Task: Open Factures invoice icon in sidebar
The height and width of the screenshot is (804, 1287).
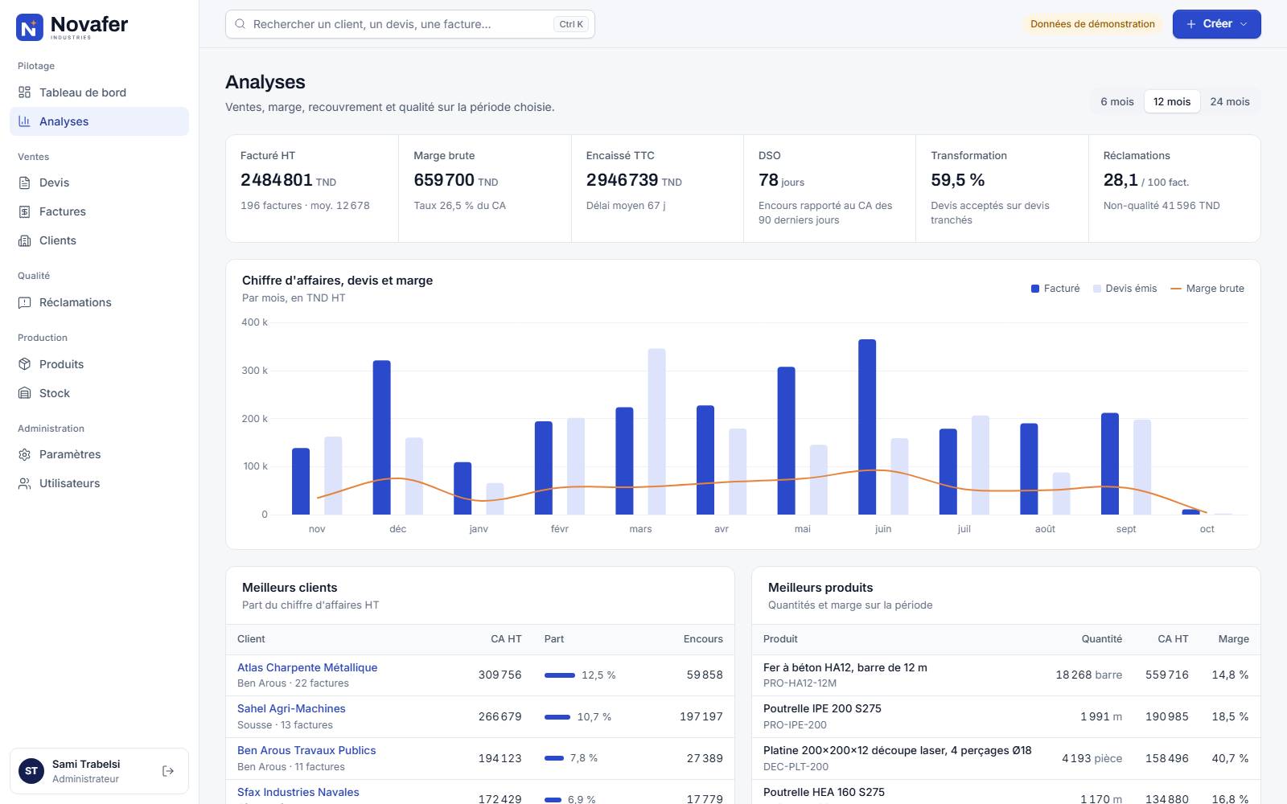Action: pyautogui.click(x=25, y=211)
